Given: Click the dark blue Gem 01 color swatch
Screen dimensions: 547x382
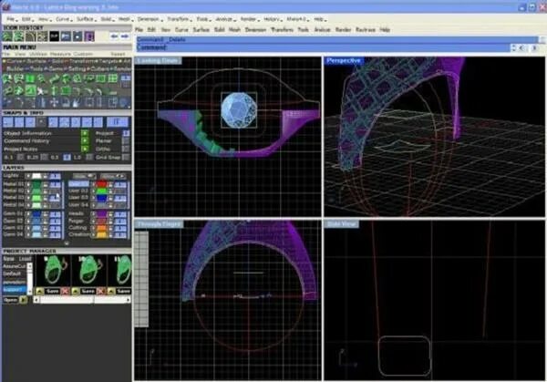Looking at the screenshot, I should coord(36,214).
